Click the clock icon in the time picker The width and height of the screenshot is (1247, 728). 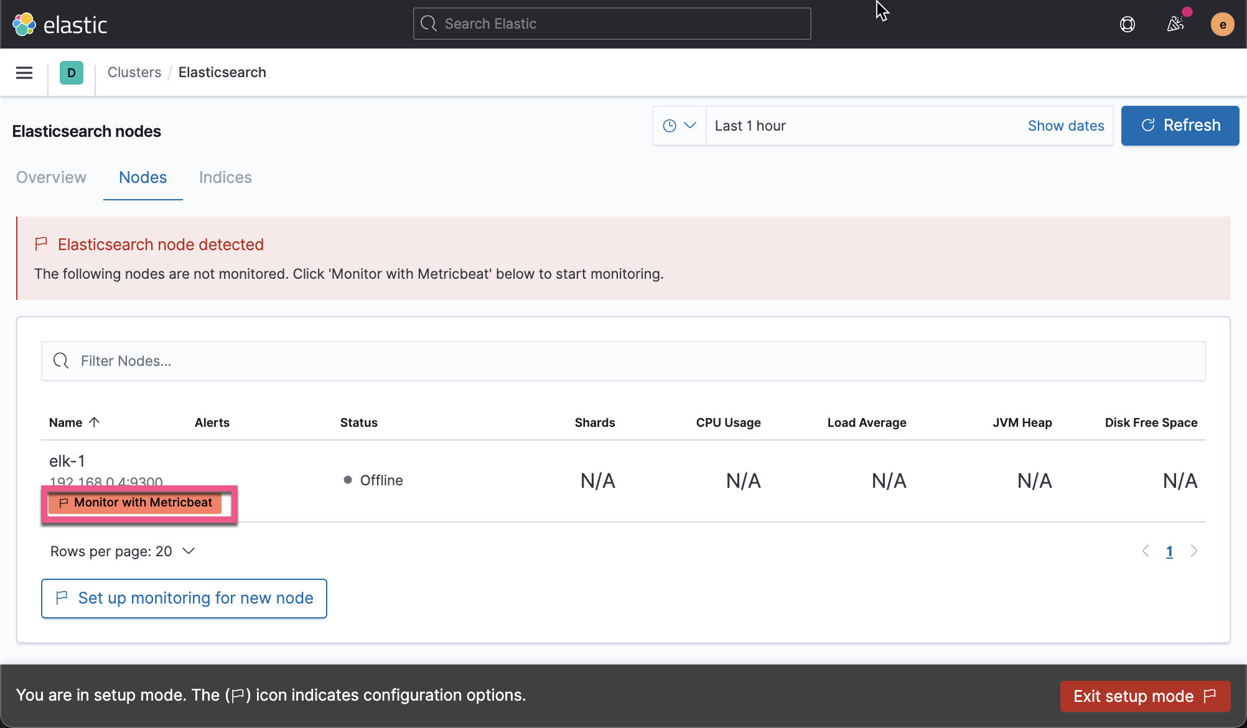[670, 125]
